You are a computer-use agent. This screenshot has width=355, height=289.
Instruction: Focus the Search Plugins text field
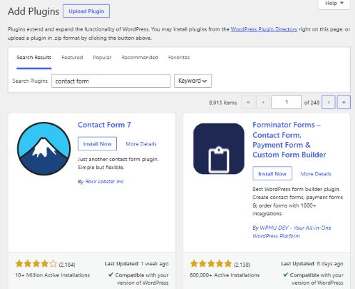pos(111,81)
